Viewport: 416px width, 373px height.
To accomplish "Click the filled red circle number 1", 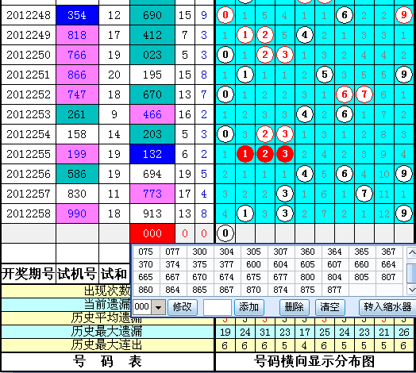I will point(245,154).
